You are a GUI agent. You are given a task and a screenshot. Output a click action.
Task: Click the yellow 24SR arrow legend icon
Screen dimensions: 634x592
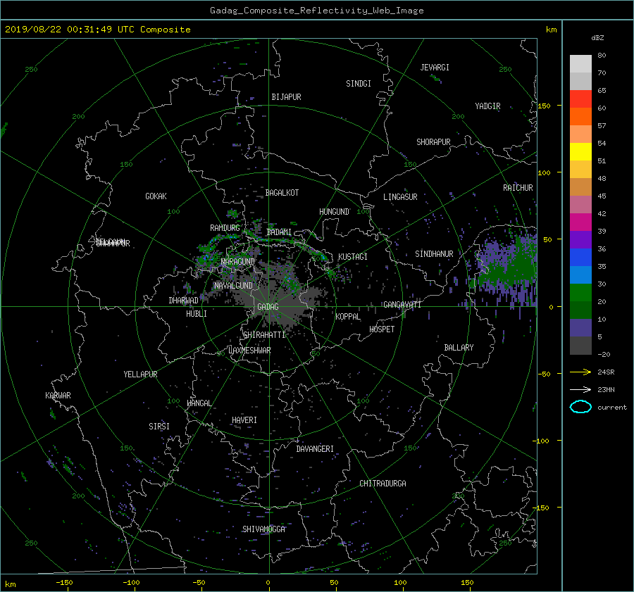point(580,372)
